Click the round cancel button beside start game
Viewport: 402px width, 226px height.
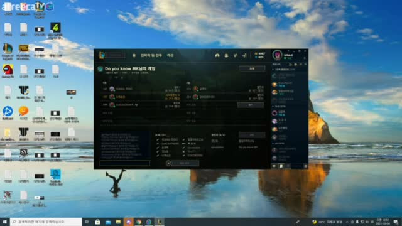[x=168, y=163]
